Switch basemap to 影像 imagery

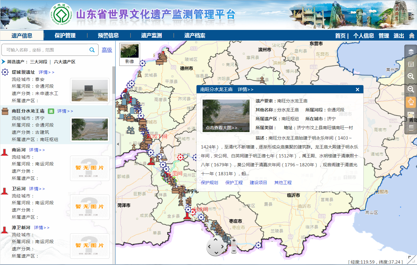(x=130, y=54)
